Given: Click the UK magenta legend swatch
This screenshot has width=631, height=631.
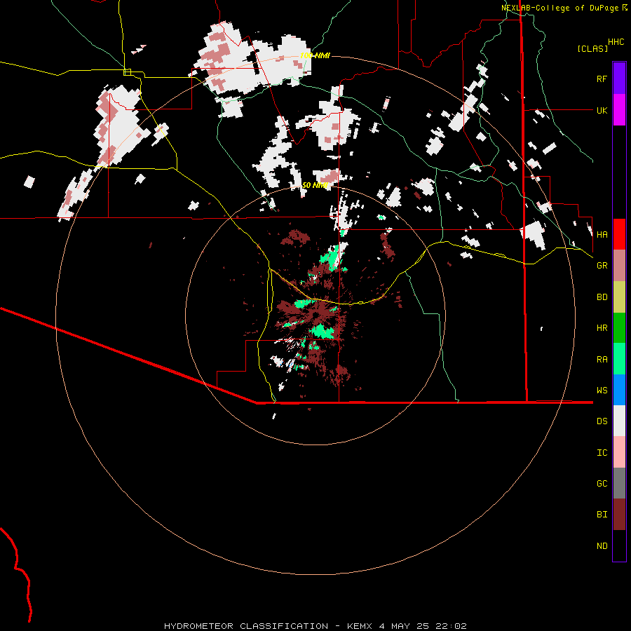Looking at the screenshot, I should (x=619, y=110).
